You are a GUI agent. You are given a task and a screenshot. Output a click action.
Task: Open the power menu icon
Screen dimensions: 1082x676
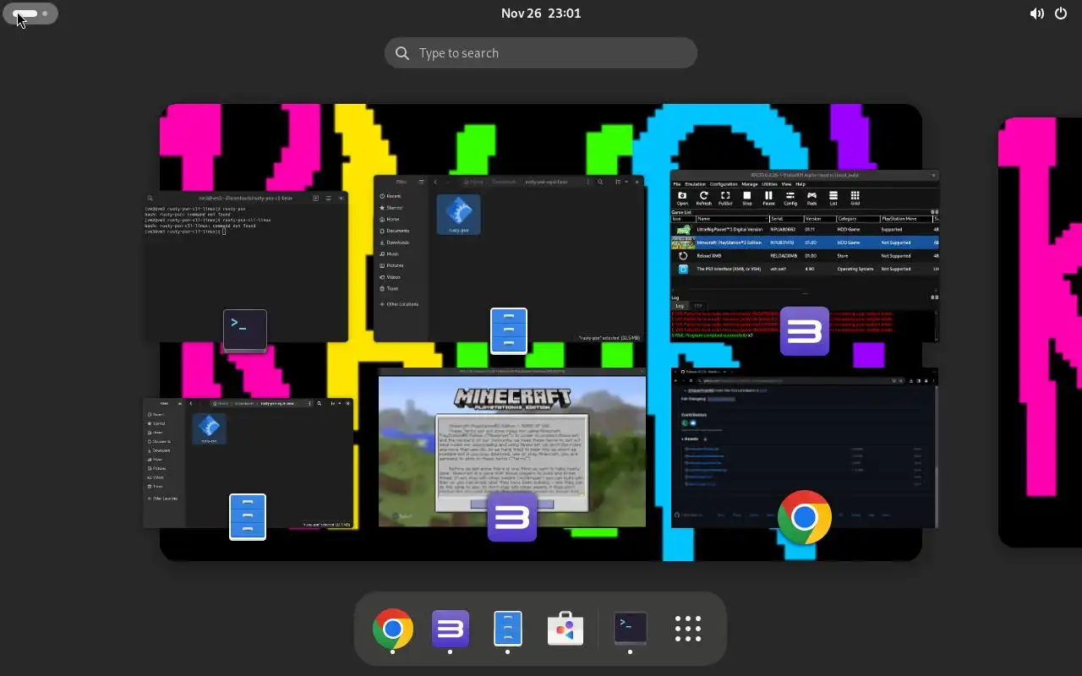click(x=1062, y=14)
